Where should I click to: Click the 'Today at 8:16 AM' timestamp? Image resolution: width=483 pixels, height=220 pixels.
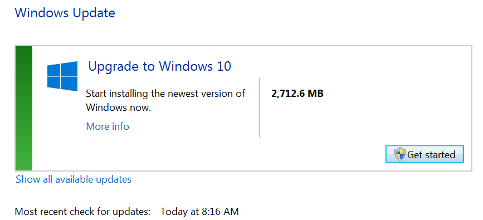click(x=199, y=212)
